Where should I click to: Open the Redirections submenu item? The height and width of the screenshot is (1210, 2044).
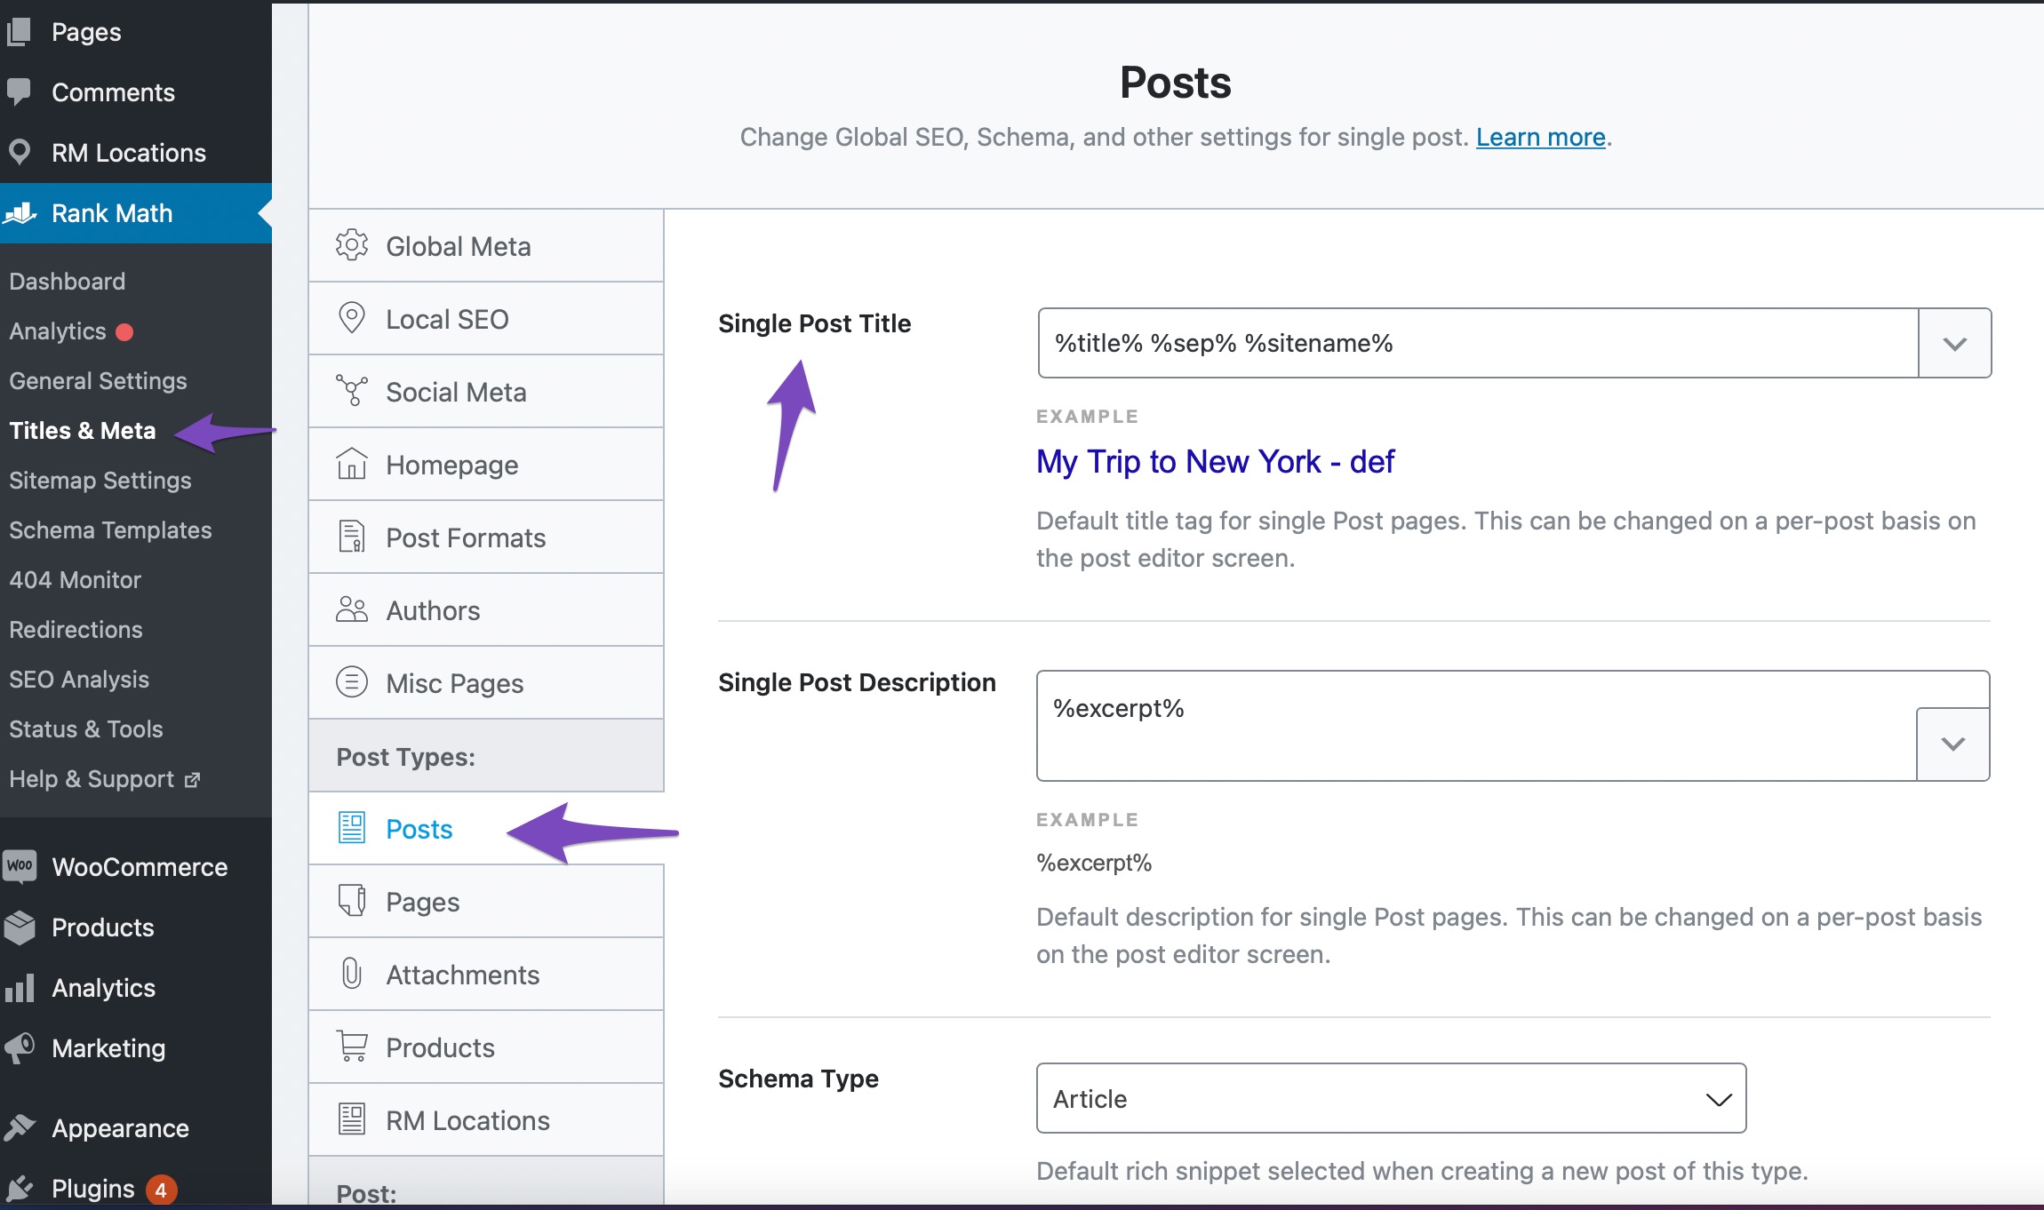pyautogui.click(x=76, y=630)
